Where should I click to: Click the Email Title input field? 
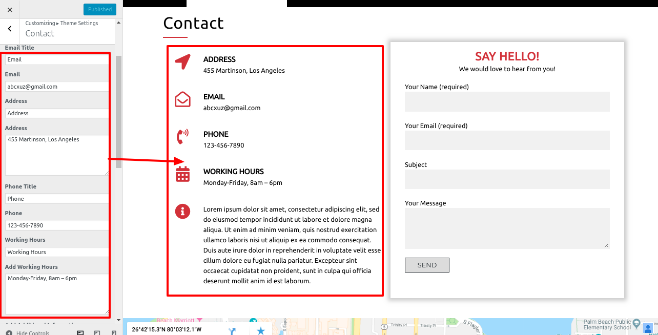point(57,59)
